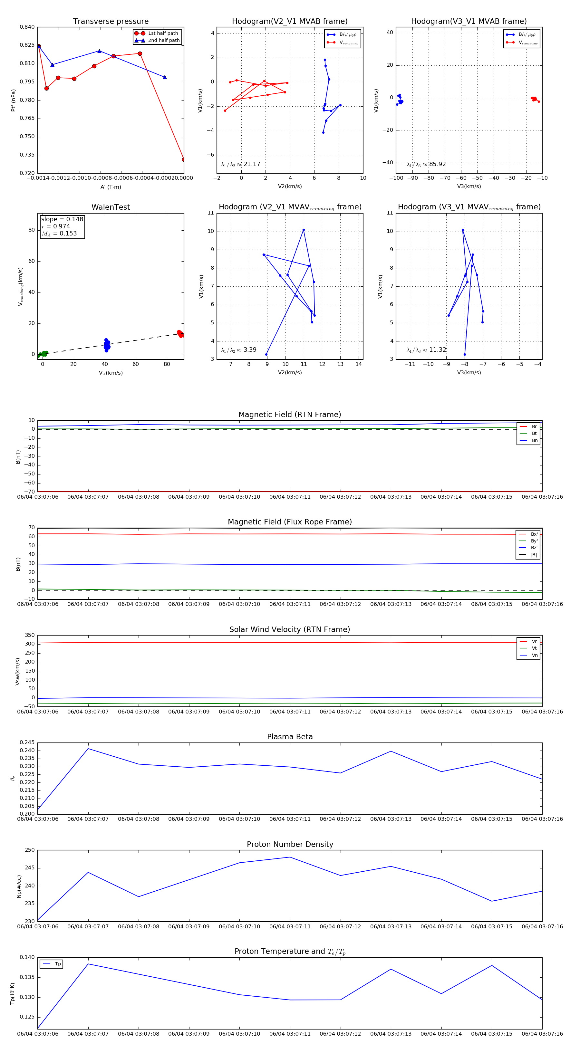Click the 'Vsw(km/s)' y-axis label

pyautogui.click(x=17, y=672)
